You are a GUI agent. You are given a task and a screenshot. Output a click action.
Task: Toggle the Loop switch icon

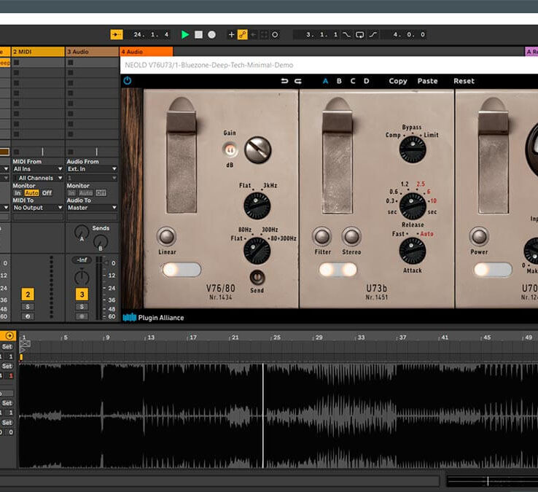point(359,35)
